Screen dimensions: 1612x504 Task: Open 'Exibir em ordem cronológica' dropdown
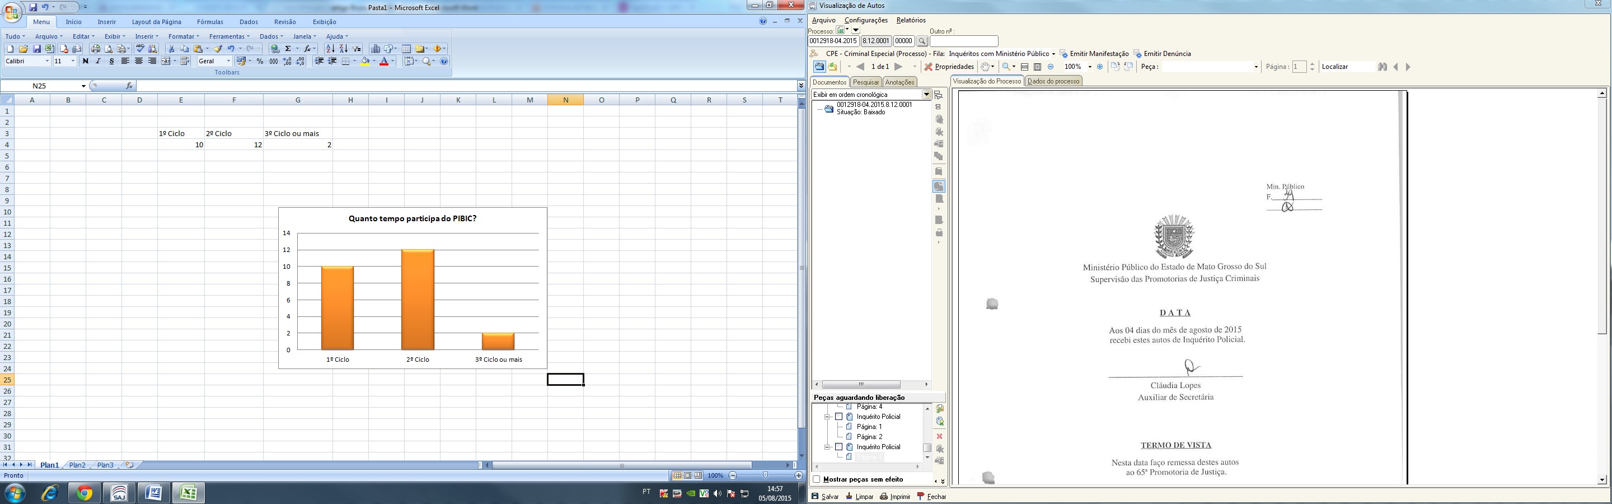[926, 95]
